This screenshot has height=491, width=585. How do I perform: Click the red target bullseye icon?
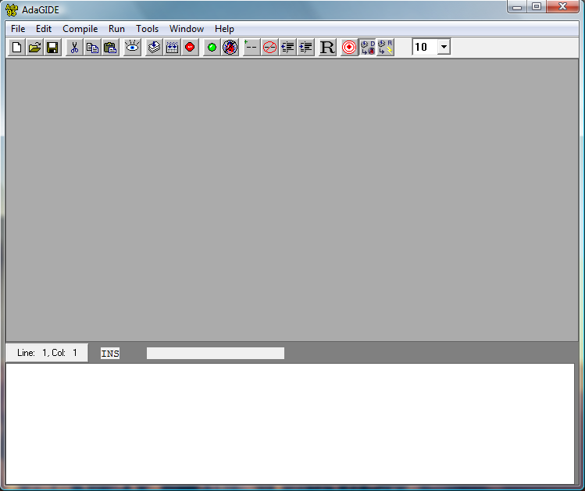click(349, 48)
